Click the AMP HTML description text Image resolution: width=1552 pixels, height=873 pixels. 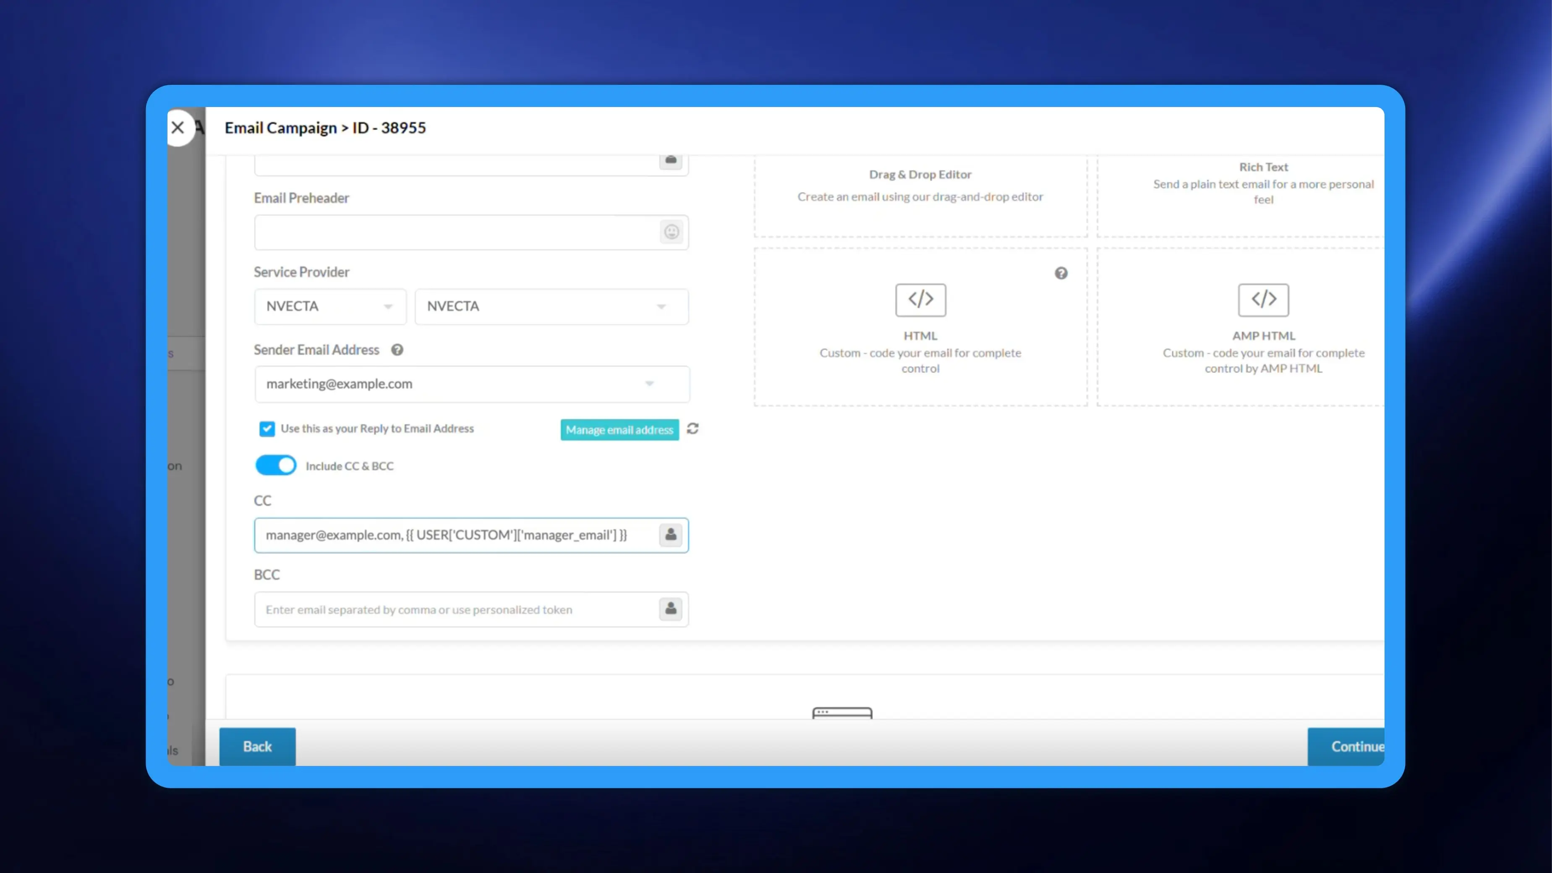tap(1263, 360)
